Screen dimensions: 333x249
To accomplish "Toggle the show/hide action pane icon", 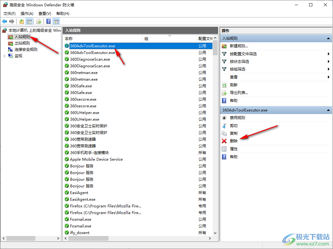I will (56, 21).
